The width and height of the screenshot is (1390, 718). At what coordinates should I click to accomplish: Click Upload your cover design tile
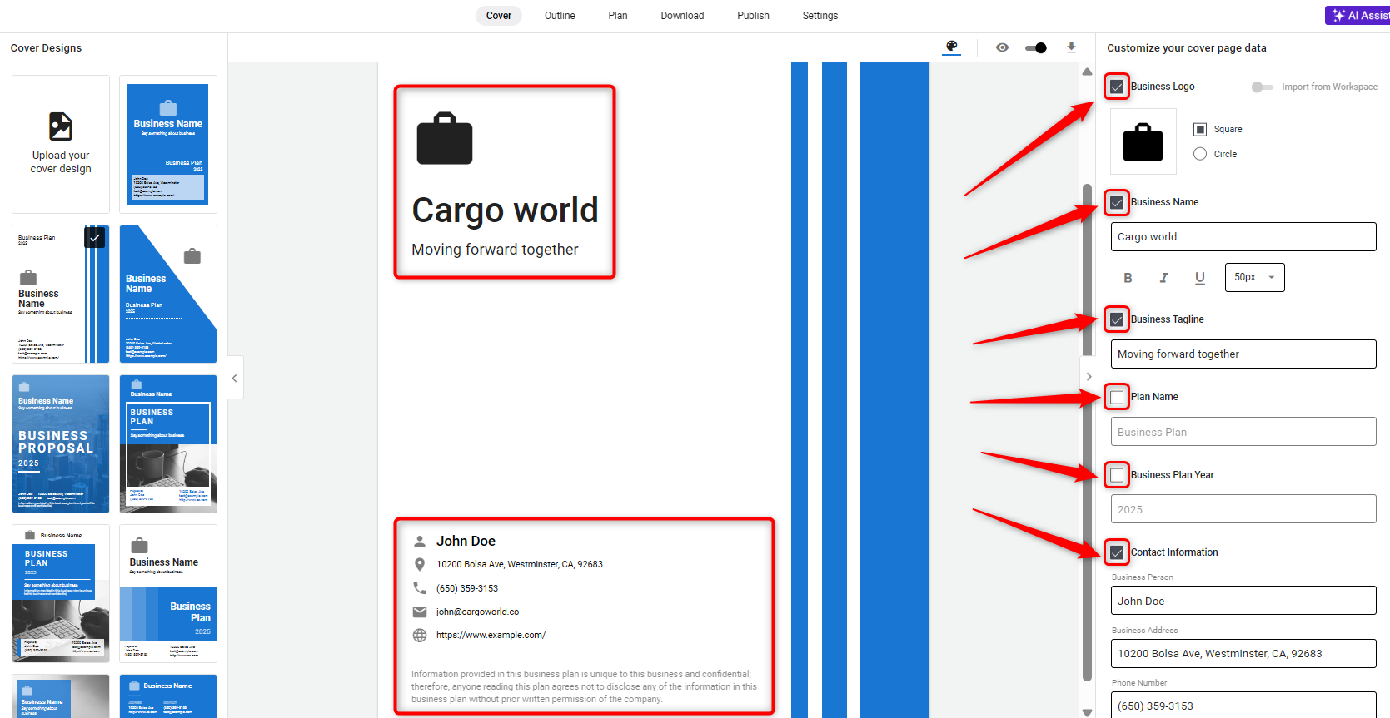coord(61,144)
